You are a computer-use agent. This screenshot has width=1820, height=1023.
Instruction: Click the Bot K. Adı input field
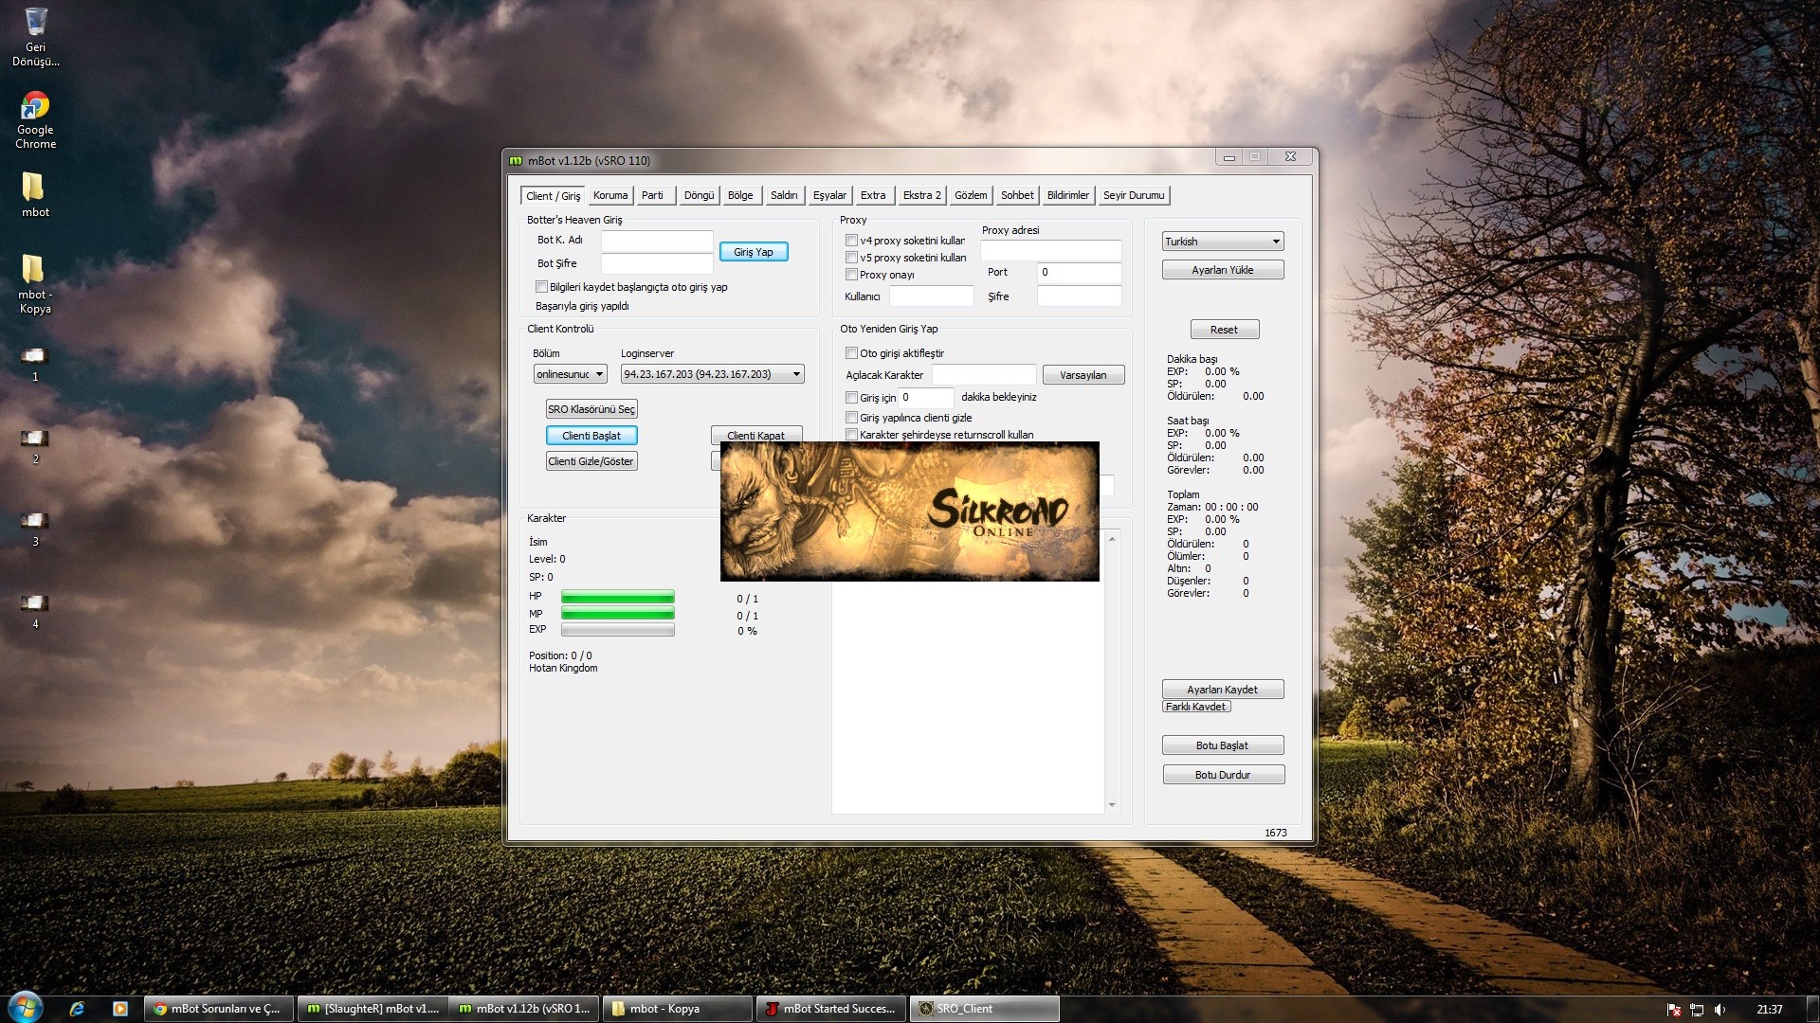click(x=657, y=241)
